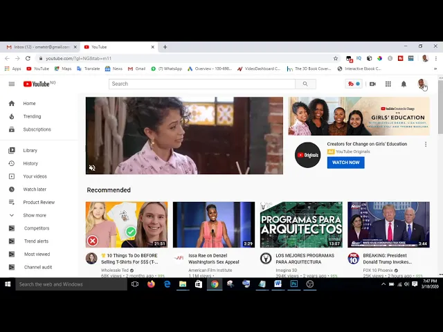Open the Translate bookmark
Image resolution: width=443 pixels, height=332 pixels.
tap(89, 68)
